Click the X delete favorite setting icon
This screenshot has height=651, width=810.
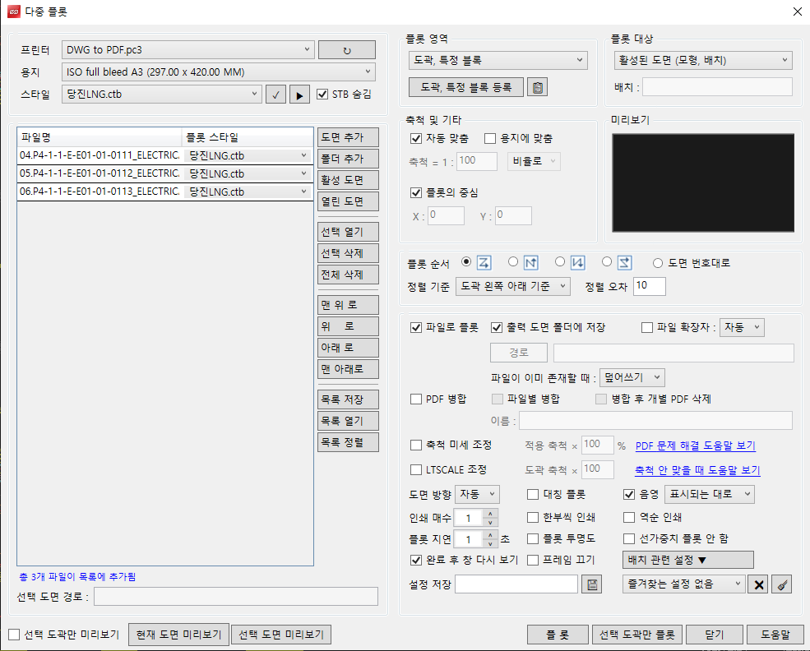[x=758, y=584]
